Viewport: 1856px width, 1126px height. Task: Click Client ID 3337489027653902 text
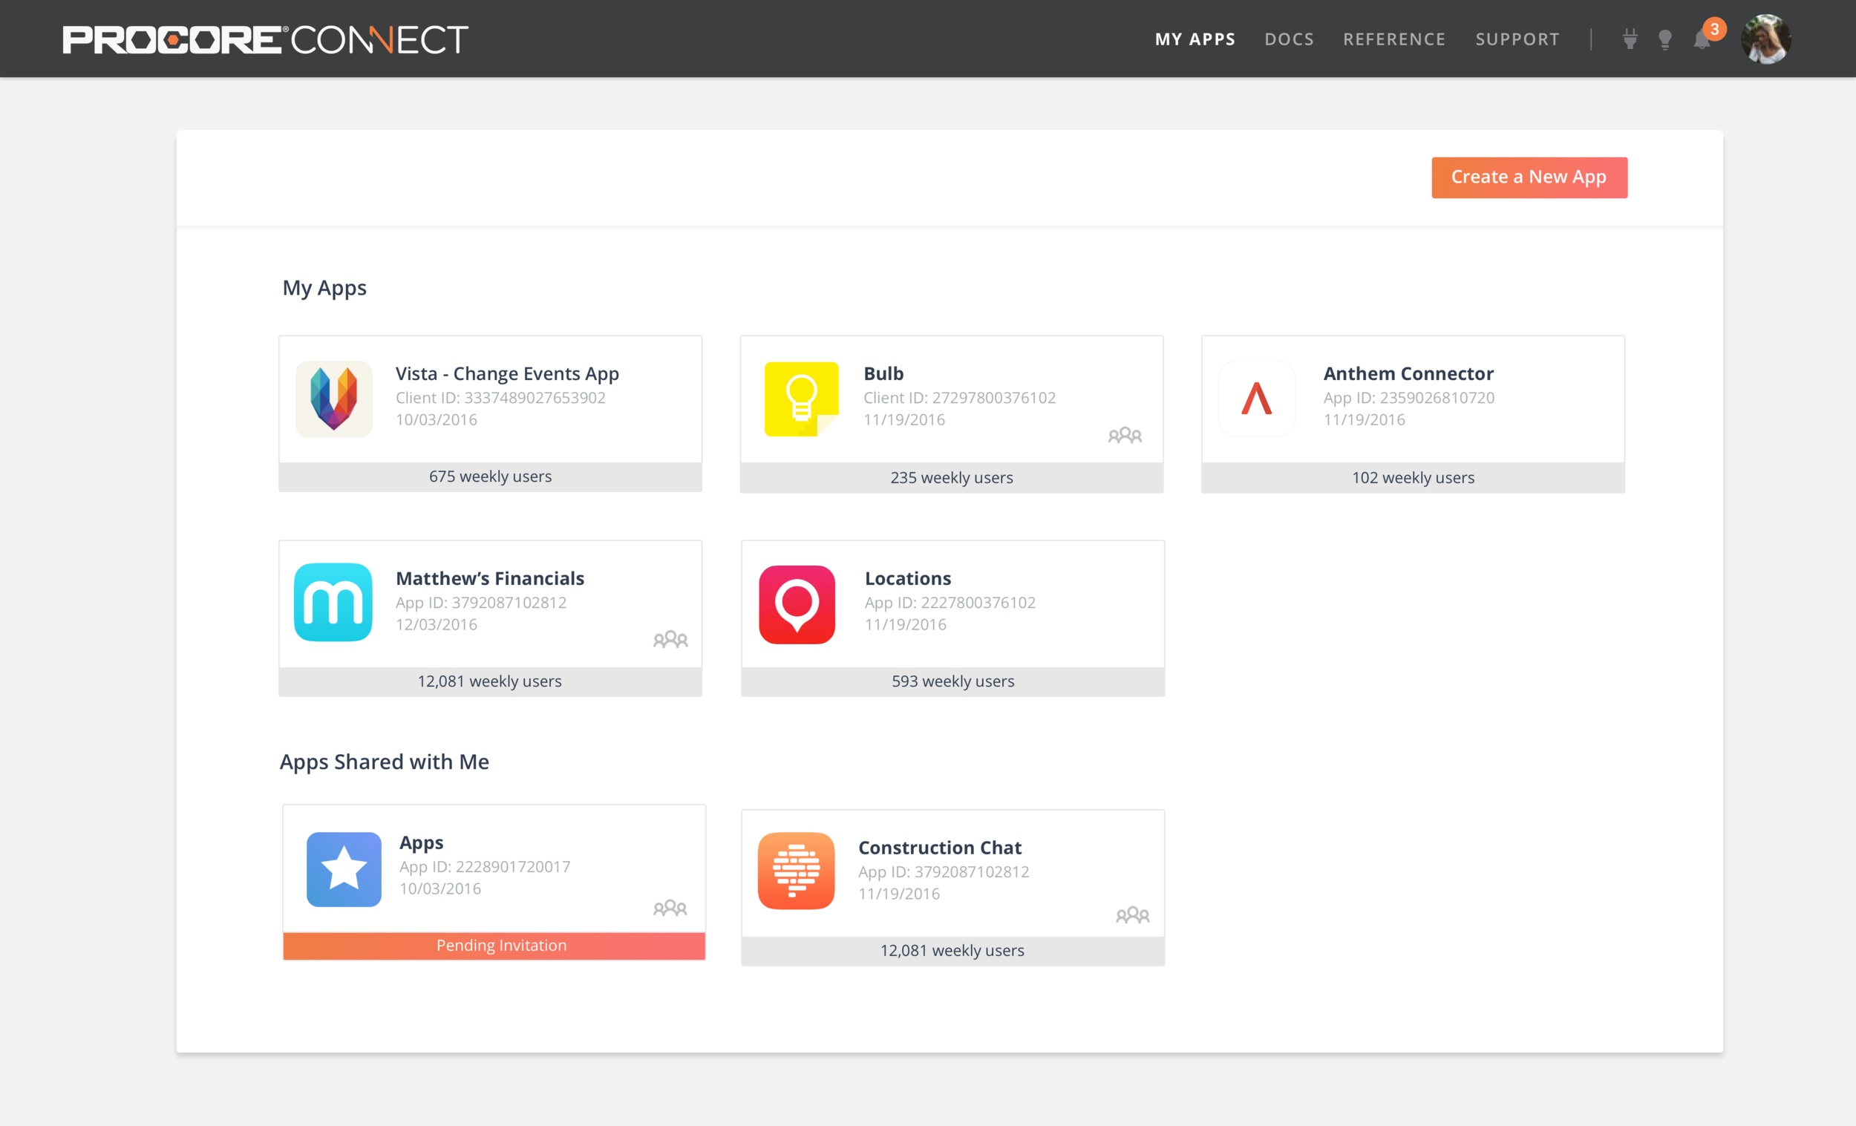coord(500,398)
